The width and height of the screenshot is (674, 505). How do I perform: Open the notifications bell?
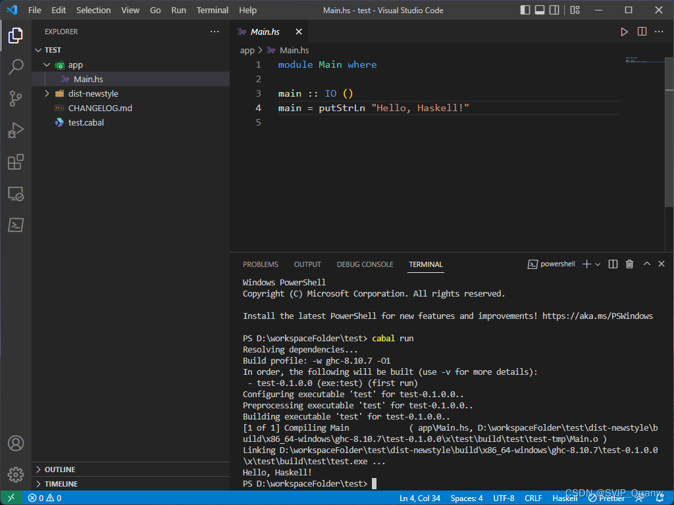point(660,498)
